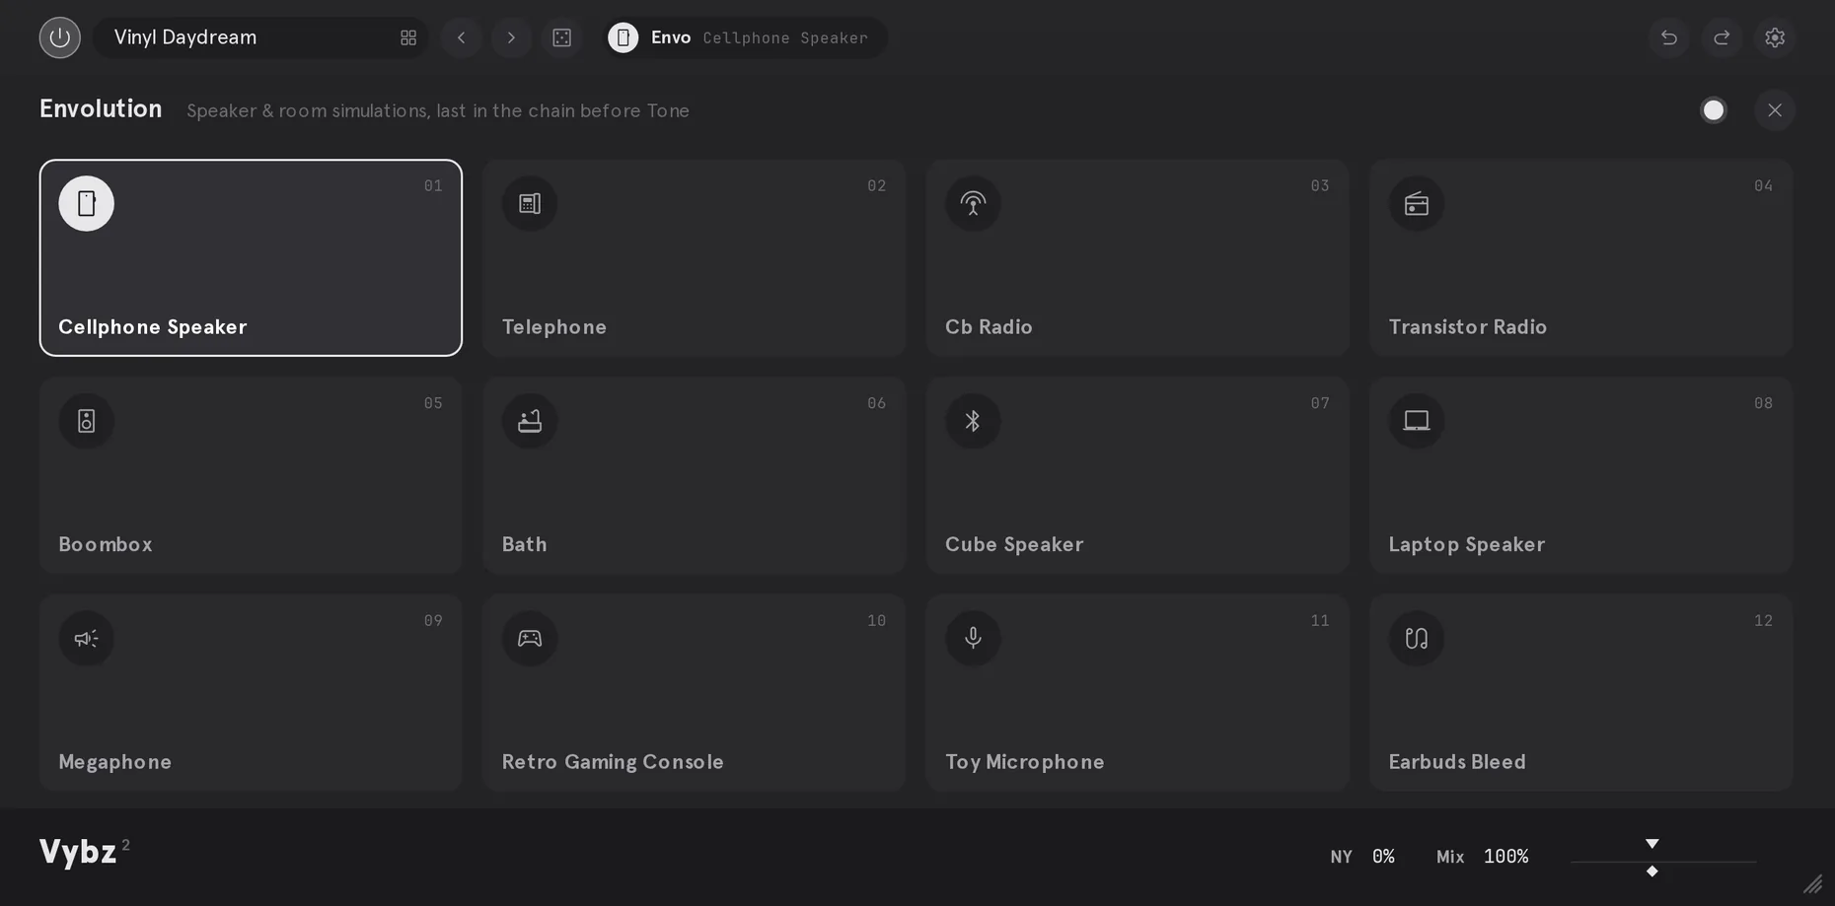Click the Laptop Speaker icon
Screen dimensions: 1835x906
click(1417, 421)
